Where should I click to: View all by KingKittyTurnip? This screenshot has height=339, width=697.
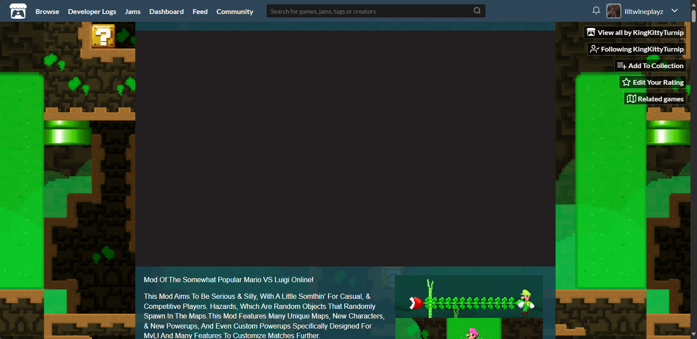click(635, 32)
